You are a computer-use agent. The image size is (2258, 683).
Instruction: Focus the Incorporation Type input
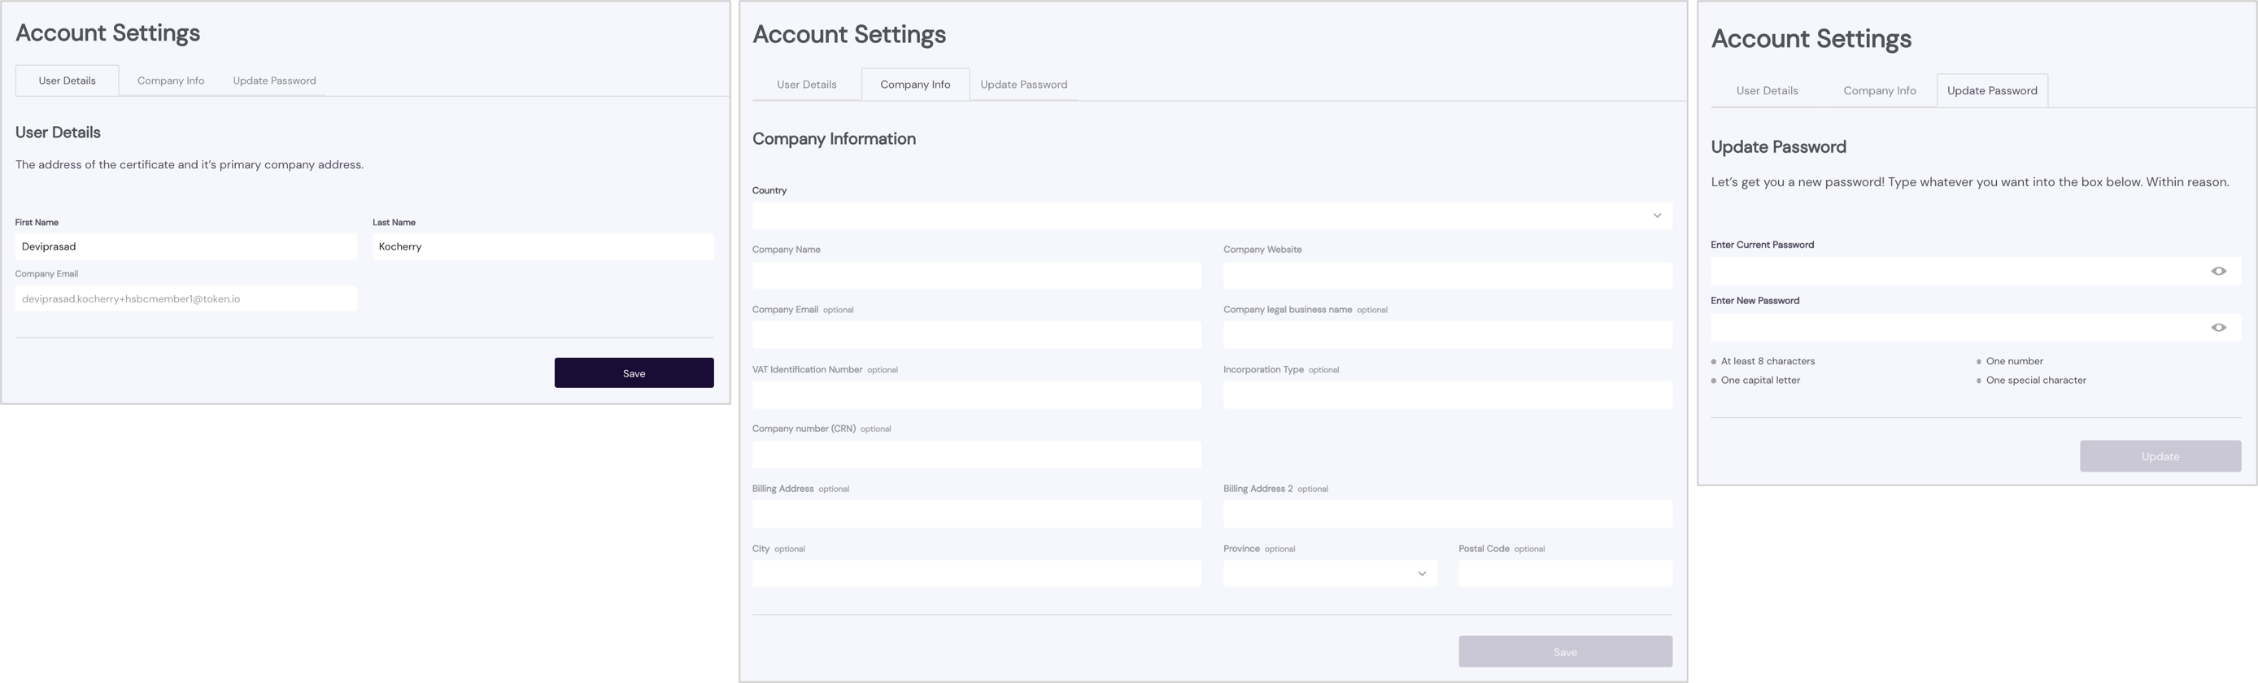pyautogui.click(x=1447, y=394)
